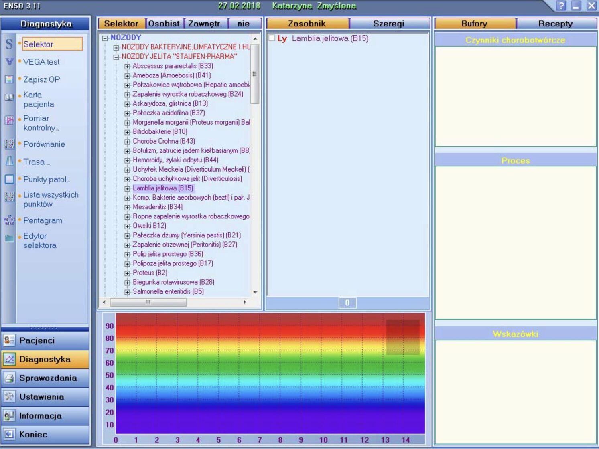
Task: Open the Zasobnik tab
Action: [307, 24]
